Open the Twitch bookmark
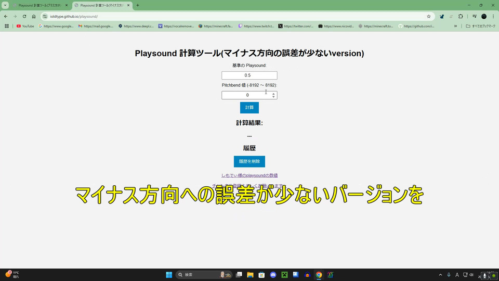Image resolution: width=499 pixels, height=281 pixels. [x=256, y=26]
